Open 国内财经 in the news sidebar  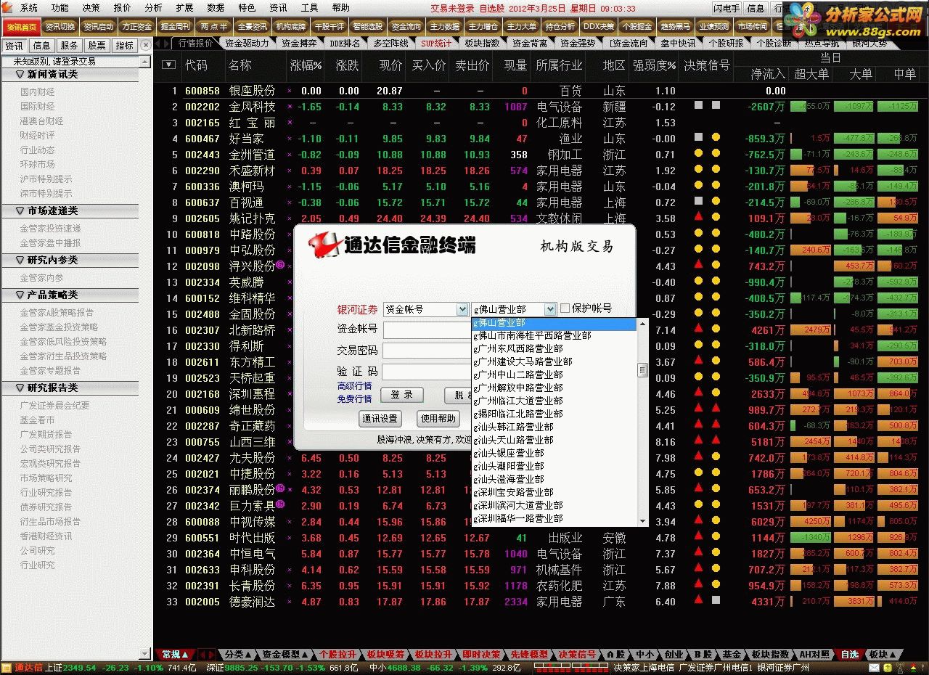pos(37,92)
